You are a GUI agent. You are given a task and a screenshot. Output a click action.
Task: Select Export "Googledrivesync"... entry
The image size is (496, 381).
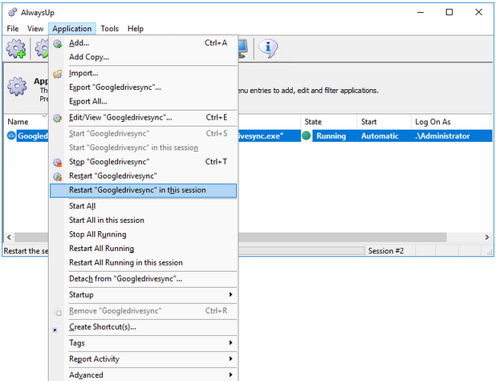[x=144, y=87]
